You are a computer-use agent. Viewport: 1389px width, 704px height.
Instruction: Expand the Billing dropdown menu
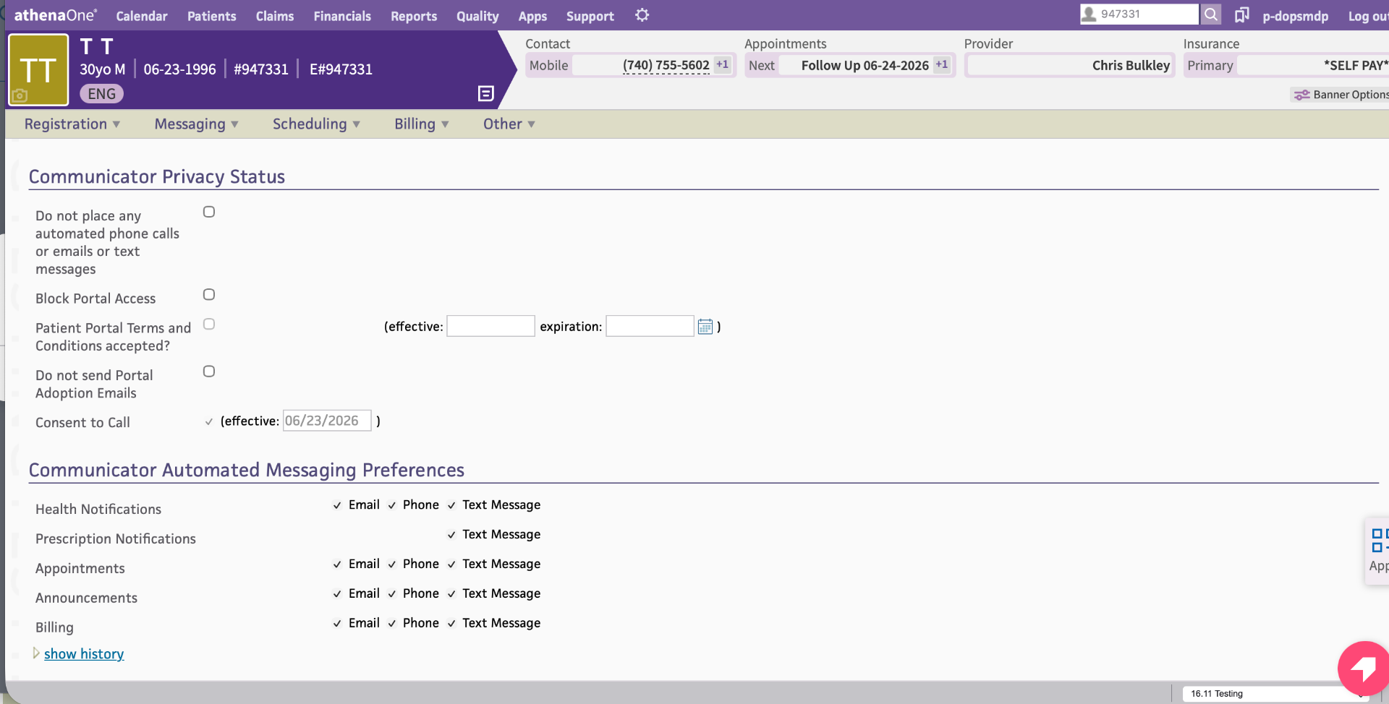(422, 124)
